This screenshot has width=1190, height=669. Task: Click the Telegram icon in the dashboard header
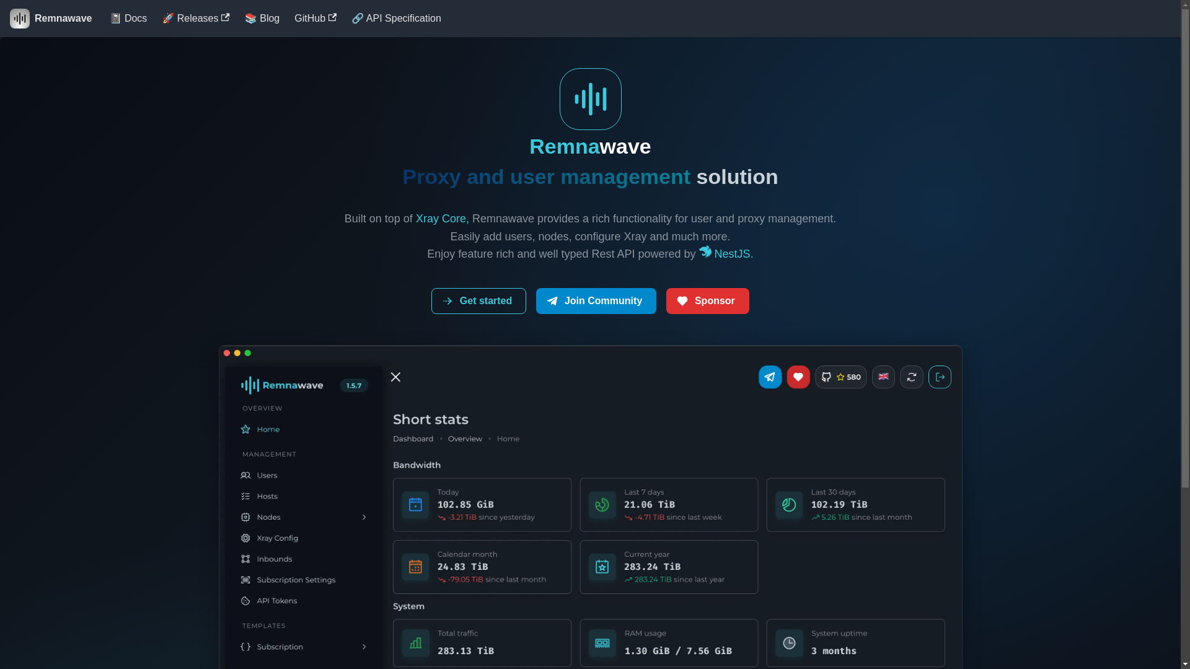tap(770, 377)
